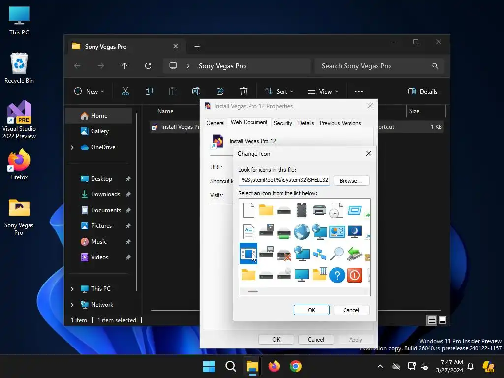Choose the monitor with moon icon

coord(354,232)
